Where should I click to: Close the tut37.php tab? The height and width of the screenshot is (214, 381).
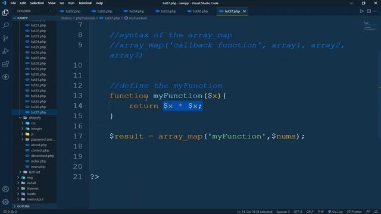245,11
